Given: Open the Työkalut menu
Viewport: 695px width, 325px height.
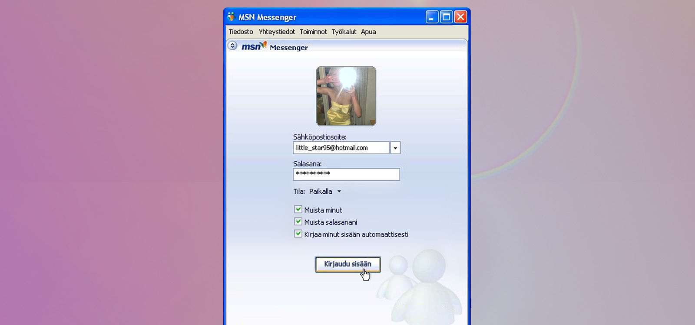Looking at the screenshot, I should point(344,32).
